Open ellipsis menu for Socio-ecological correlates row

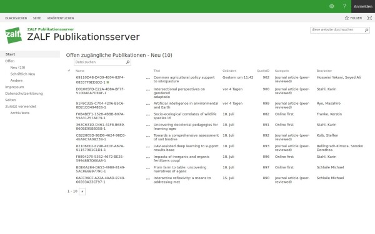point(148,115)
